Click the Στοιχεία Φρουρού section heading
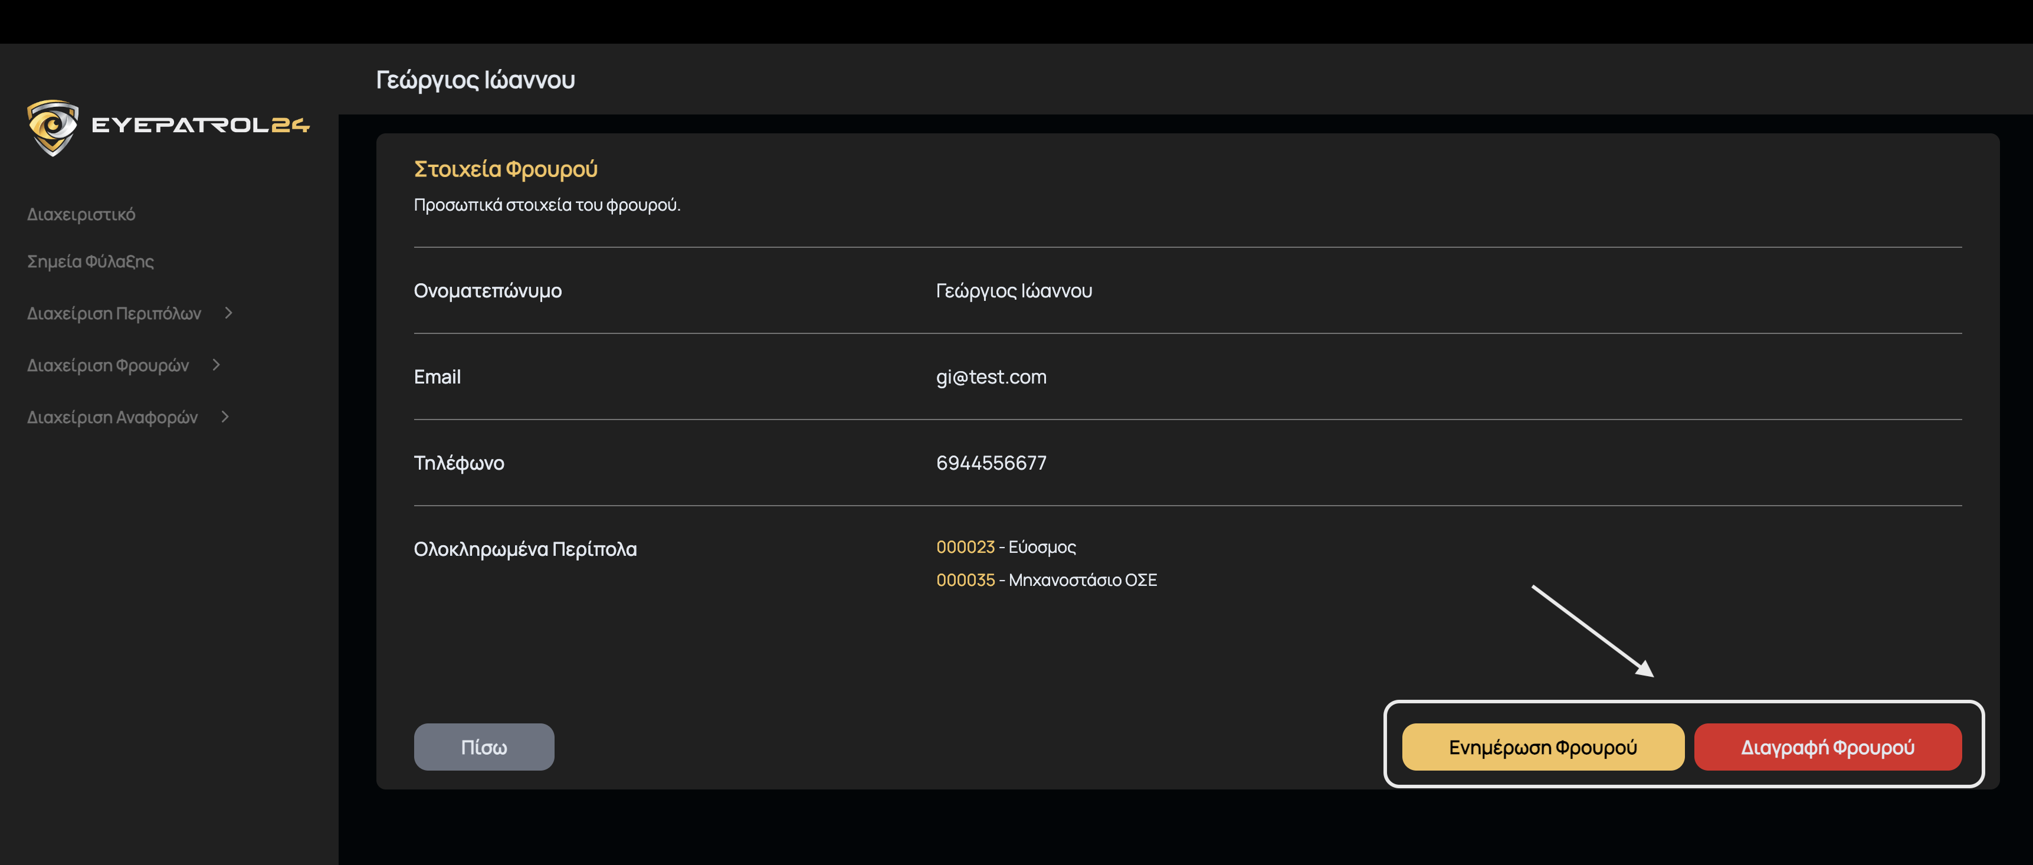Screen dimensions: 2033x865 [506, 169]
